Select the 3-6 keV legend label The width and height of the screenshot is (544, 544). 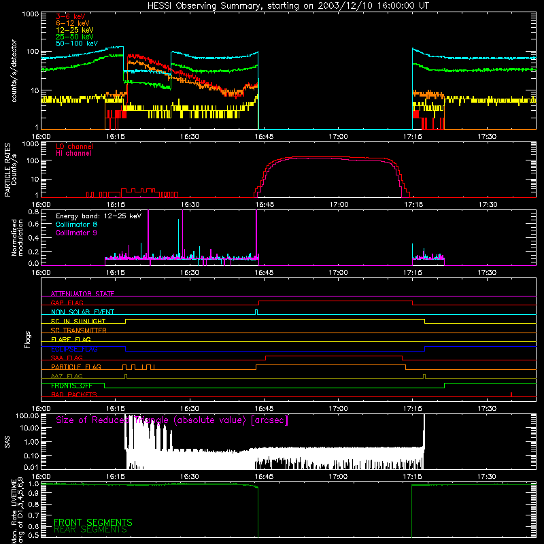[x=71, y=16]
